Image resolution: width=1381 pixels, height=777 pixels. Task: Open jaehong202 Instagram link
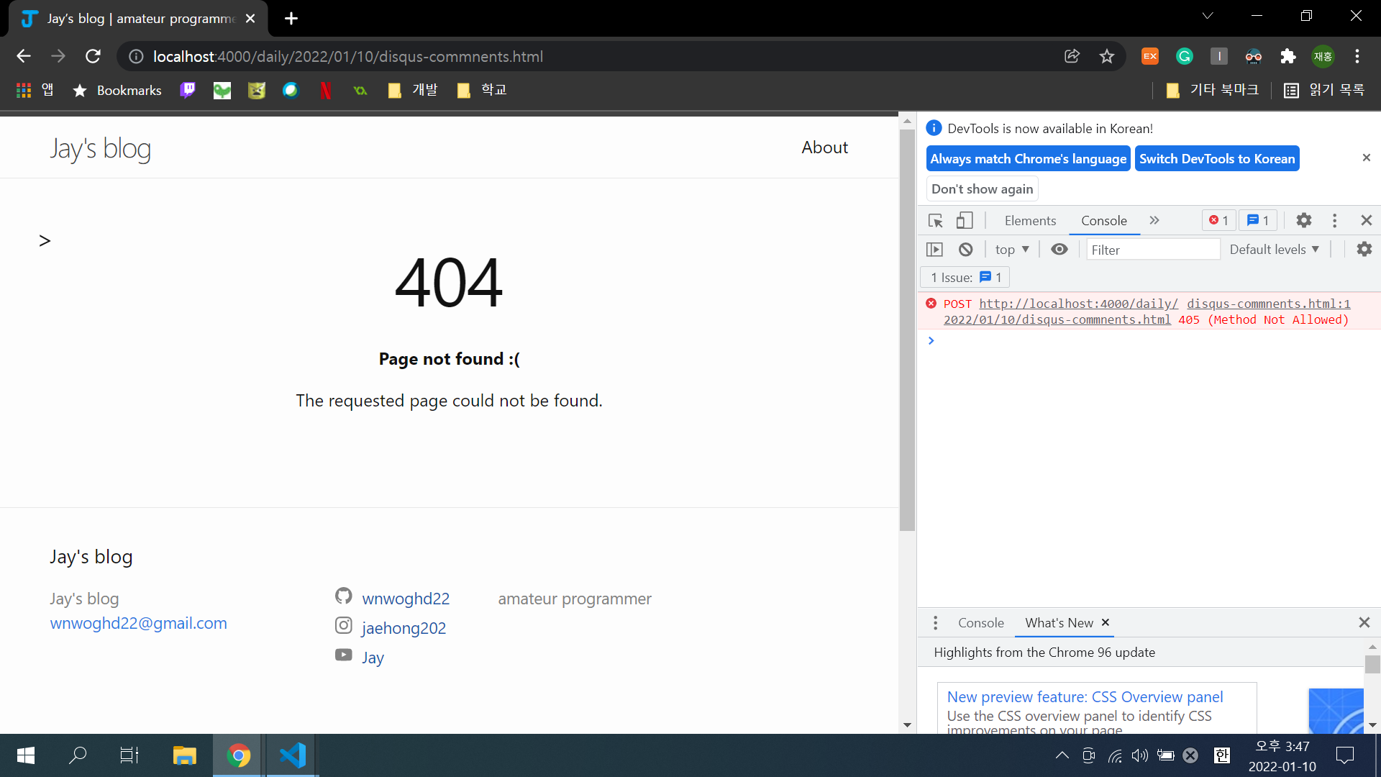(404, 628)
